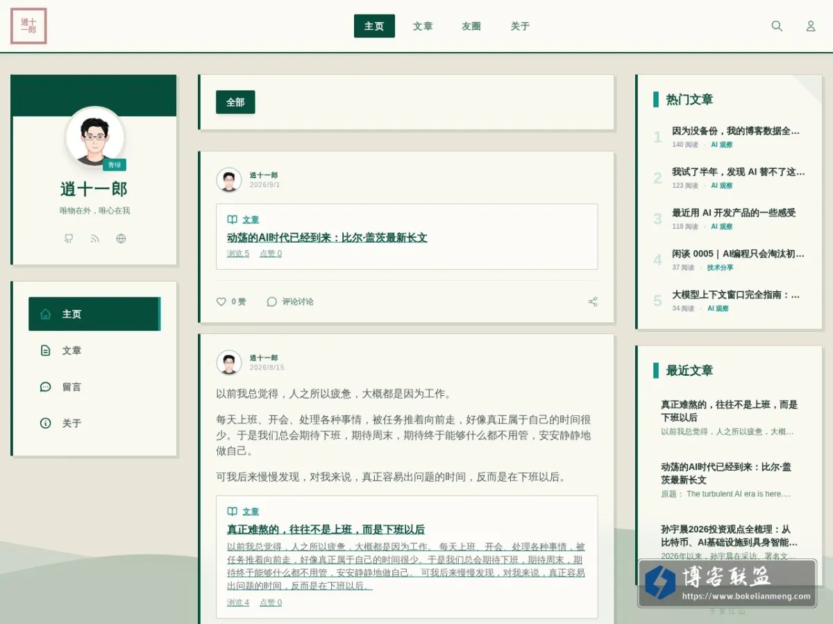Click 点赞 0 in the 动荡的AI时代 card
This screenshot has height=624, width=833.
coord(271,254)
